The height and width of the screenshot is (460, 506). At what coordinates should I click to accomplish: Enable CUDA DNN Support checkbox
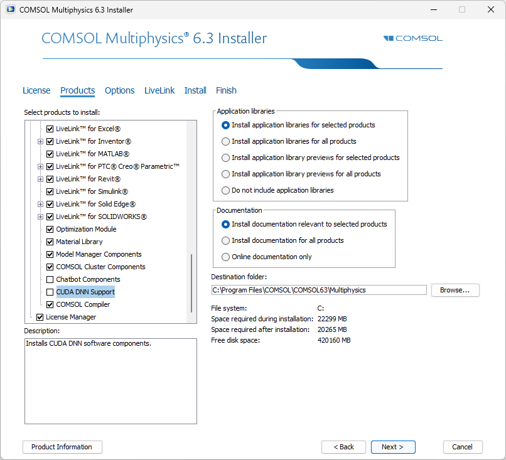tap(50, 292)
